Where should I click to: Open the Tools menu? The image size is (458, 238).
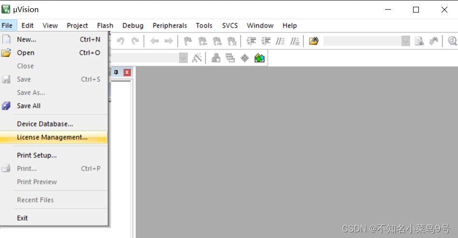tap(204, 26)
